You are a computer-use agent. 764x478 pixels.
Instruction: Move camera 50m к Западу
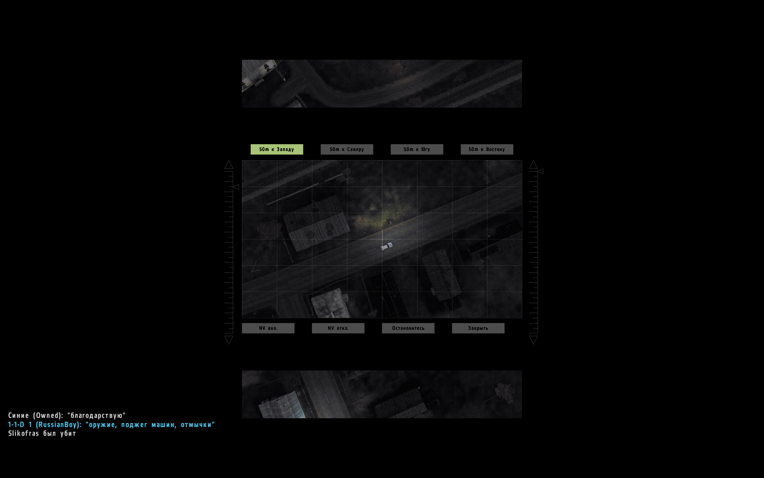[277, 149]
